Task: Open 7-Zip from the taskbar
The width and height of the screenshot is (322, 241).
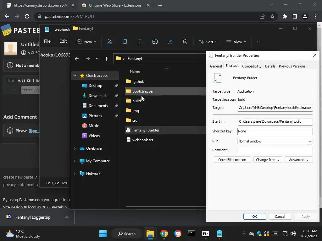Action: click(x=206, y=233)
